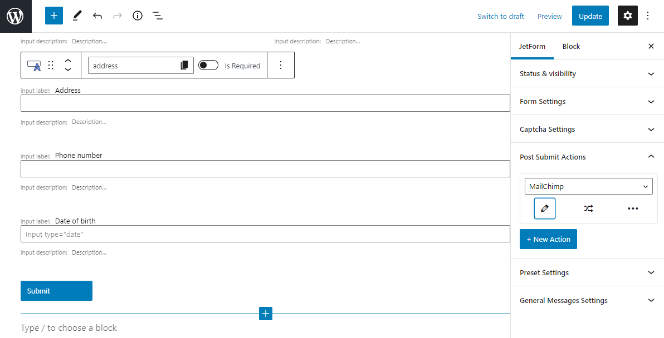Click the Undo arrow icon
Image resolution: width=664 pixels, height=338 pixels.
97,16
